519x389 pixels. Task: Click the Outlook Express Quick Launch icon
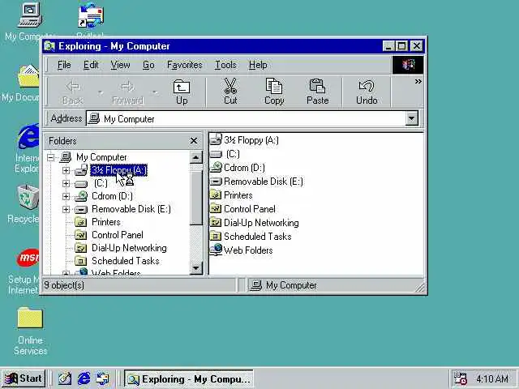click(x=102, y=378)
